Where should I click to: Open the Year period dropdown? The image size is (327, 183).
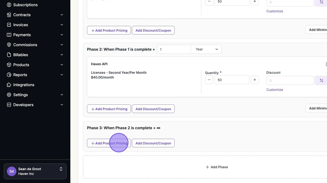(x=206, y=49)
